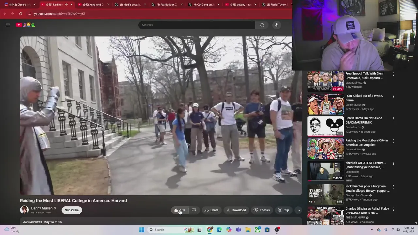
Task: Open system tray microphone indicator
Action: point(386,230)
